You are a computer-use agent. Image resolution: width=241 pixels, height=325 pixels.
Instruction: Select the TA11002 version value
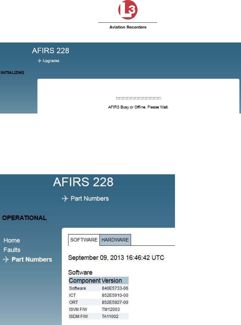[110, 316]
